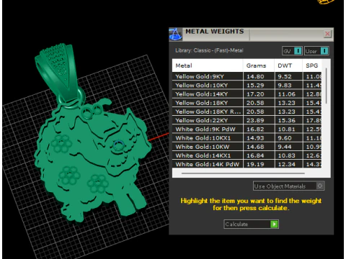The image size is (346, 259).
Task: Click the Calculate button
Action: (x=251, y=224)
